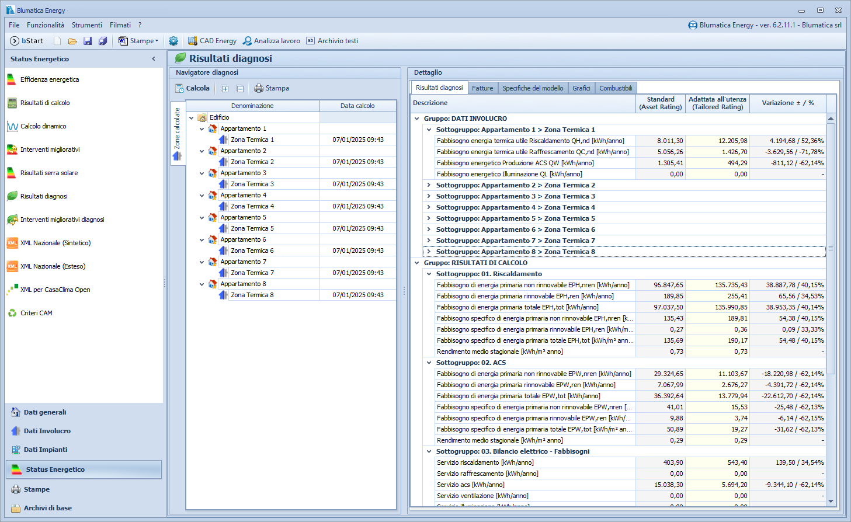Collapse Sottogruppo Appartamento 1 > Zona Termica 1
Image resolution: width=851 pixels, height=522 pixels.
pyautogui.click(x=429, y=130)
